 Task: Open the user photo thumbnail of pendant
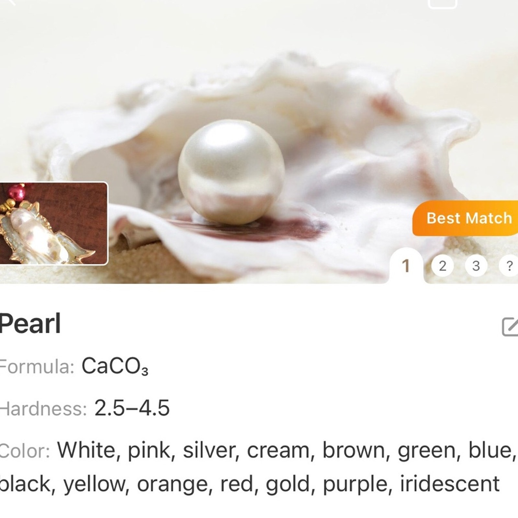54,224
